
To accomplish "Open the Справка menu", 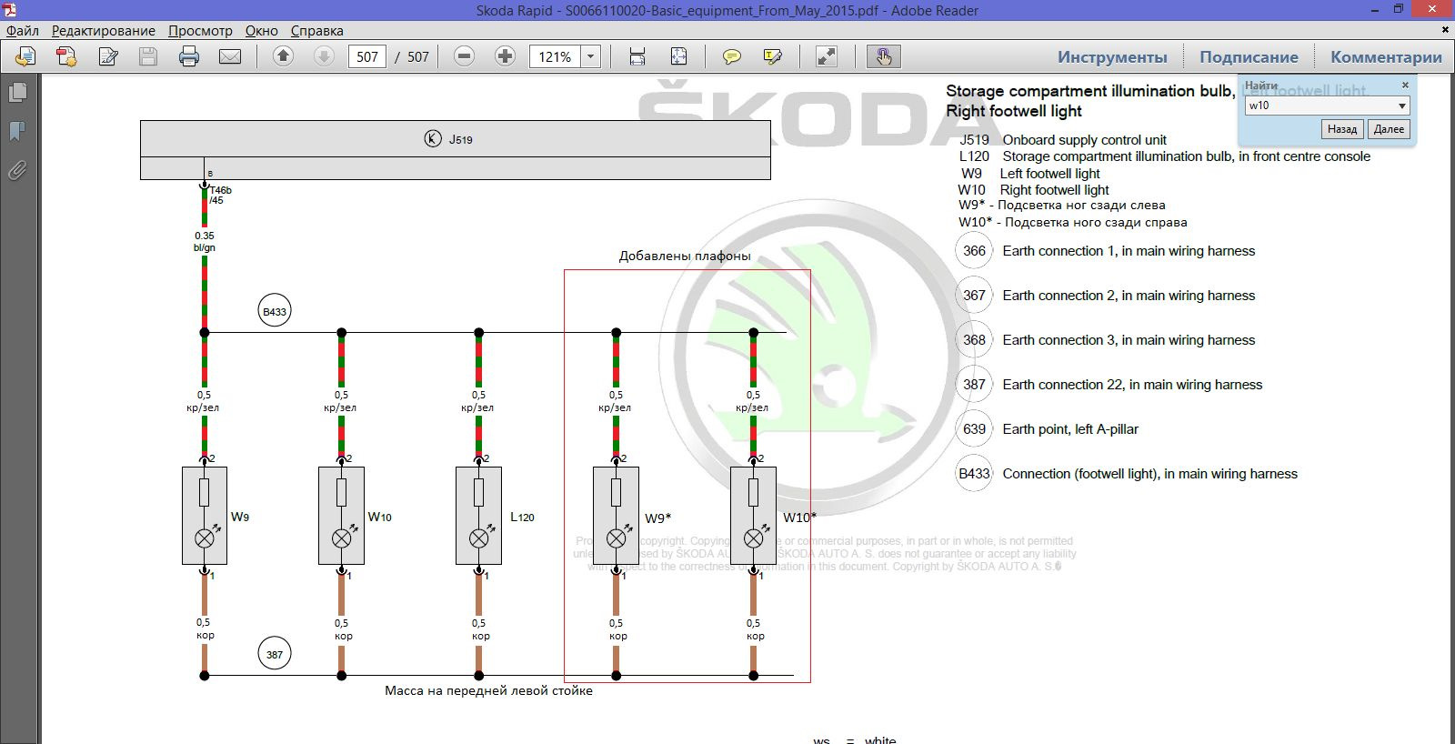I will click(x=316, y=30).
